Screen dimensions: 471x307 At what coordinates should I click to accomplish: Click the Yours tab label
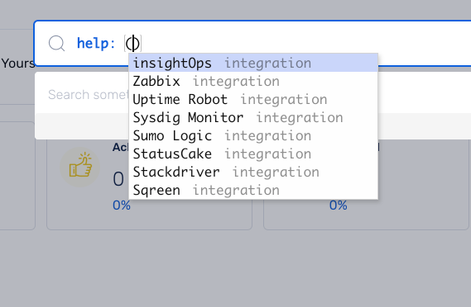point(18,64)
